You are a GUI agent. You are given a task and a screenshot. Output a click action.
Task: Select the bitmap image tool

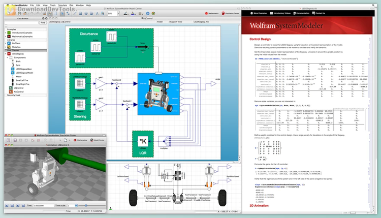(102, 14)
